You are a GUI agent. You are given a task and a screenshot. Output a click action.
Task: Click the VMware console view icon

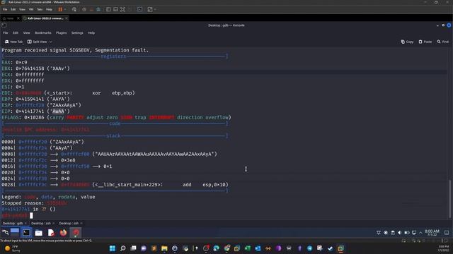140,9
